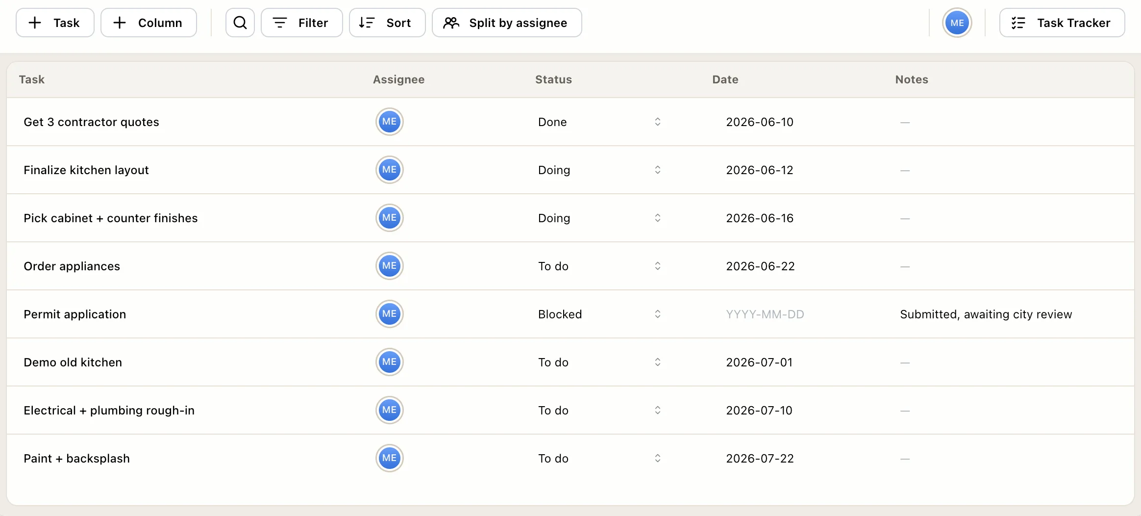Click note Submitted, awaiting city review
This screenshot has width=1141, height=516.
point(986,314)
